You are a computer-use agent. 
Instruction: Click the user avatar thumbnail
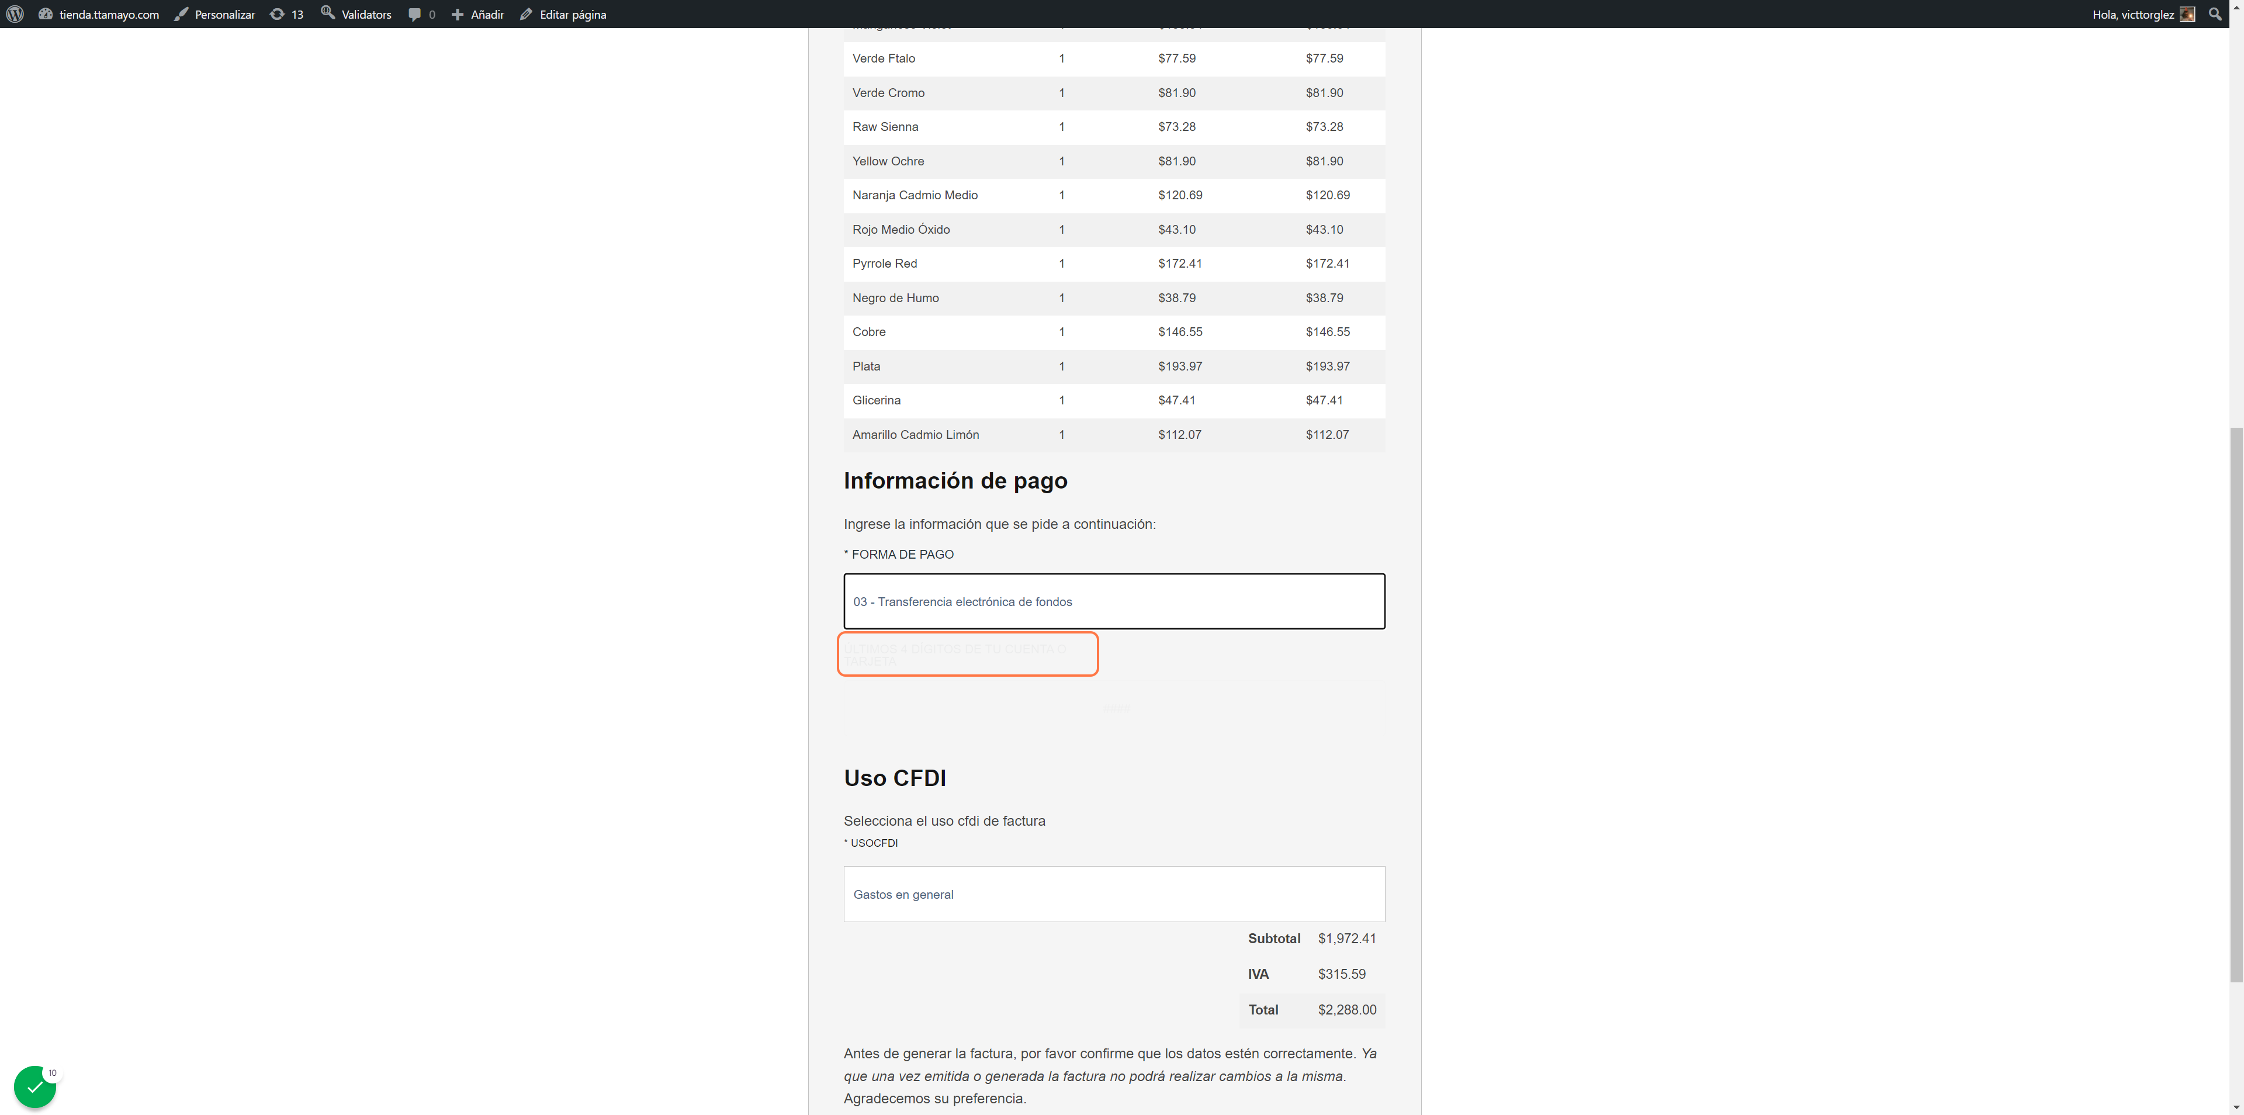(x=2187, y=14)
